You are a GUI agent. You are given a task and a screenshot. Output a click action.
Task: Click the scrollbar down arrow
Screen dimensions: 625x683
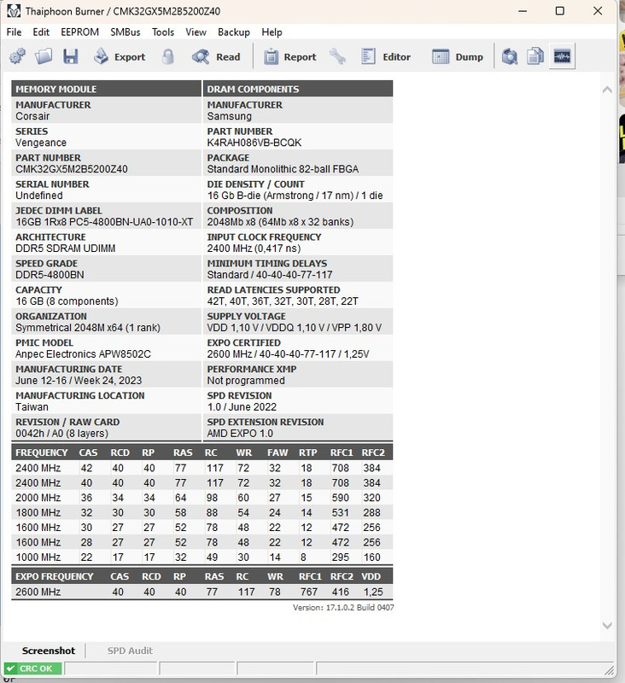607,626
